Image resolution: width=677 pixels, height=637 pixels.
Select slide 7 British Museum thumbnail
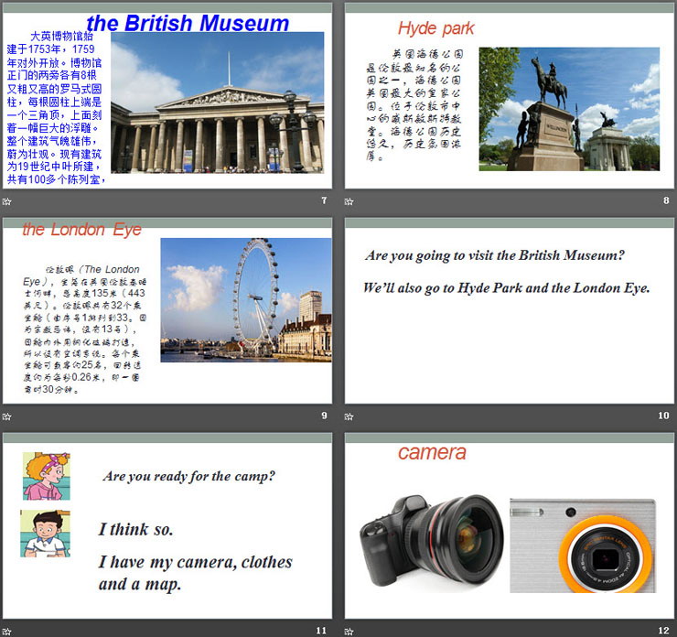coord(167,95)
